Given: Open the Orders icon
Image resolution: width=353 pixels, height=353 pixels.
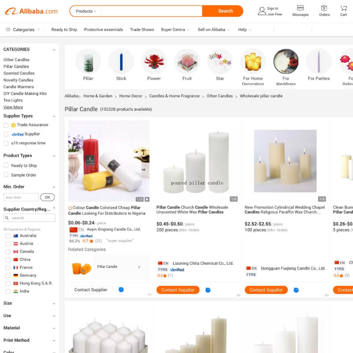Looking at the screenshot, I should pyautogui.click(x=324, y=8).
